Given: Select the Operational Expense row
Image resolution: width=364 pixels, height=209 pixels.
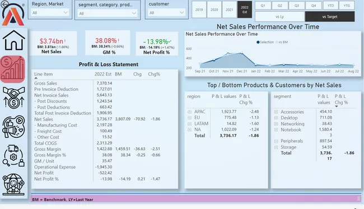Looking at the screenshot, I should [97, 167].
